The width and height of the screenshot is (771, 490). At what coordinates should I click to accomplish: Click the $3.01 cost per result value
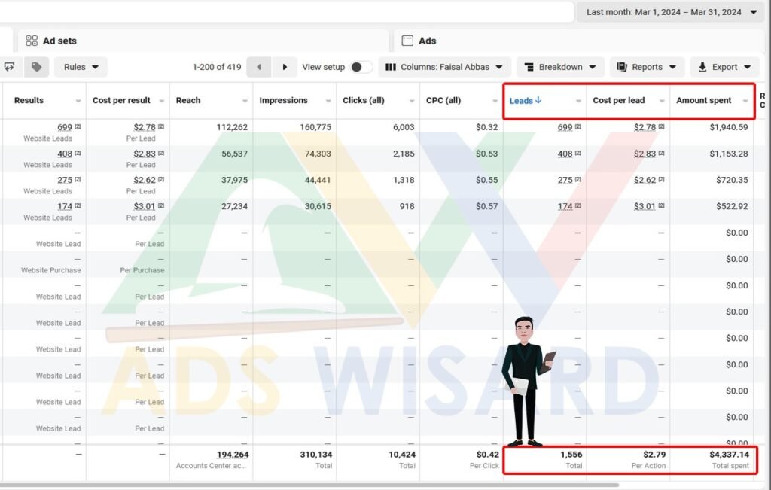coord(145,206)
